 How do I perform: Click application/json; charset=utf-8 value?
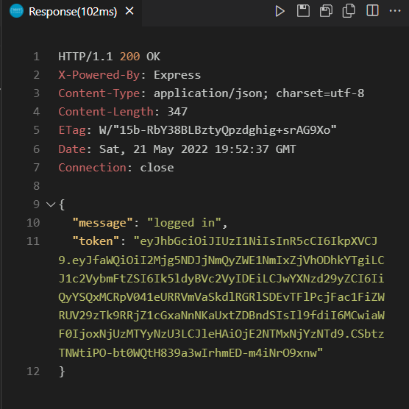tap(259, 93)
